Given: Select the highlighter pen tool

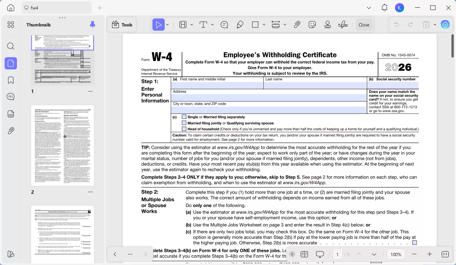Looking at the screenshot, I should pos(240,25).
